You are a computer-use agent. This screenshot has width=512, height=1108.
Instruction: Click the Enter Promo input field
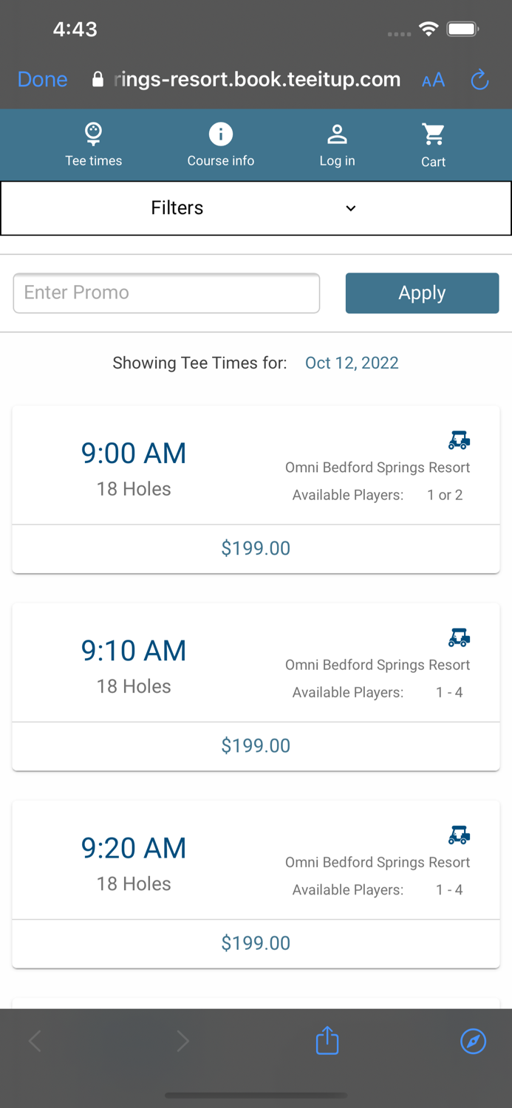click(x=166, y=293)
